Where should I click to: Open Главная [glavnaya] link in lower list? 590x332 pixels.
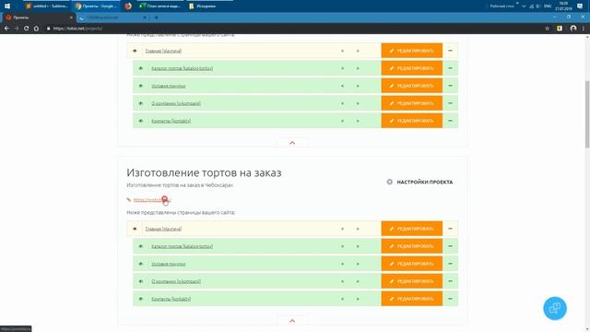coord(163,229)
